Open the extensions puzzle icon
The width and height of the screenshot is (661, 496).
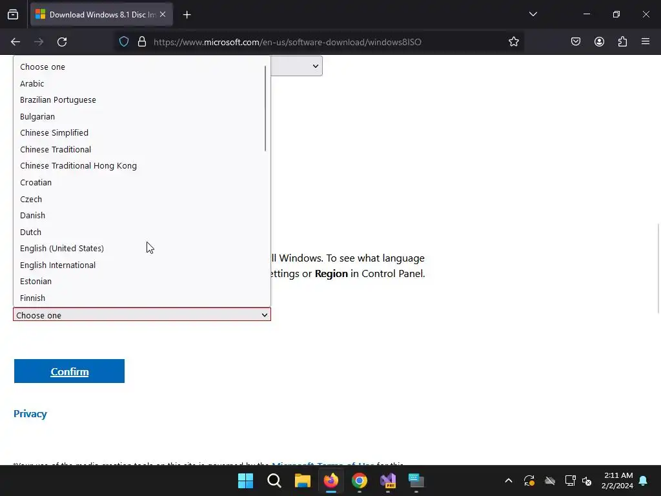pos(622,42)
